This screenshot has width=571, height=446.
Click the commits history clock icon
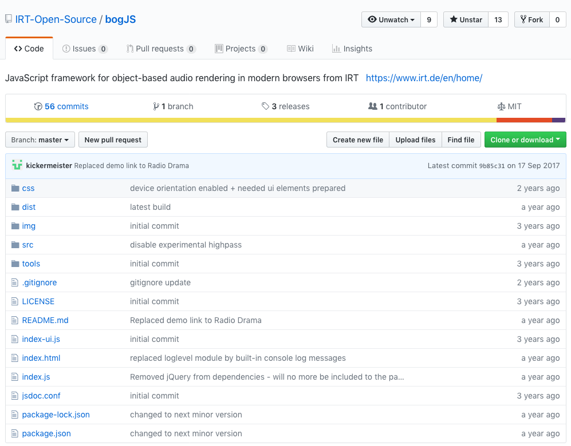38,106
